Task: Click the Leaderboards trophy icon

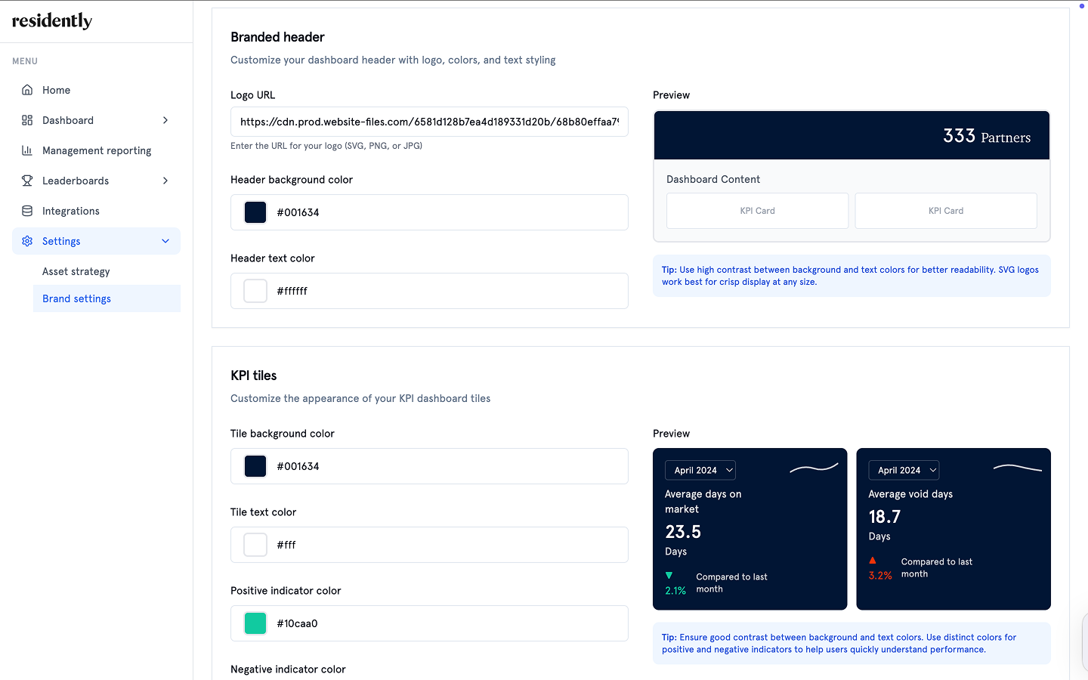Action: click(x=27, y=181)
